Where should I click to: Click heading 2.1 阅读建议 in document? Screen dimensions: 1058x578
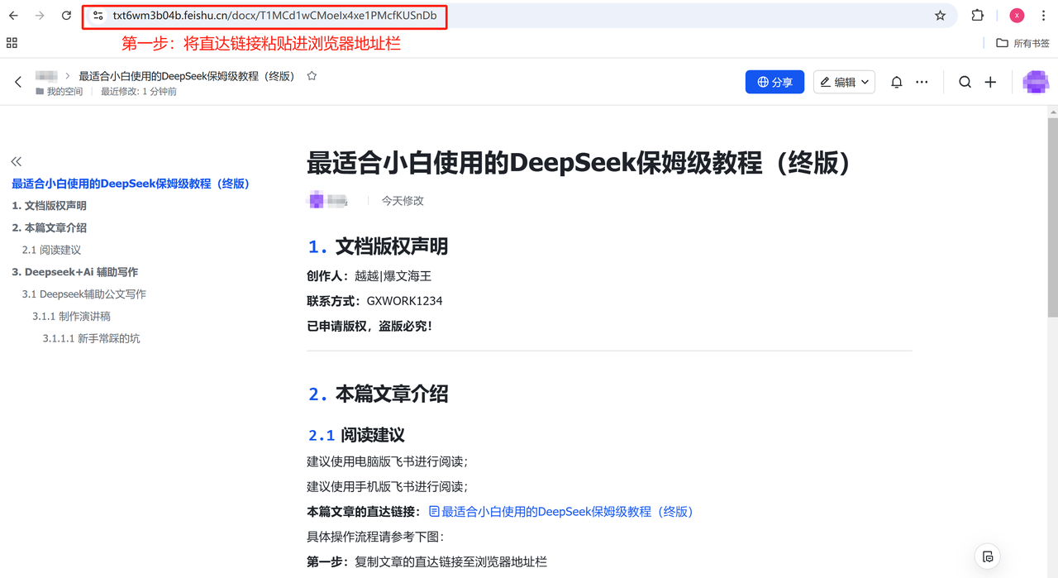point(356,435)
